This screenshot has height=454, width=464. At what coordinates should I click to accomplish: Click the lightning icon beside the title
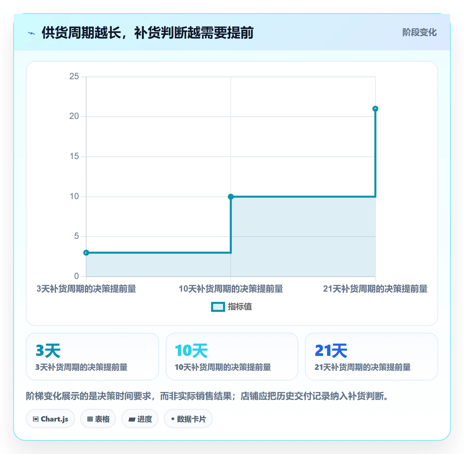(31, 33)
